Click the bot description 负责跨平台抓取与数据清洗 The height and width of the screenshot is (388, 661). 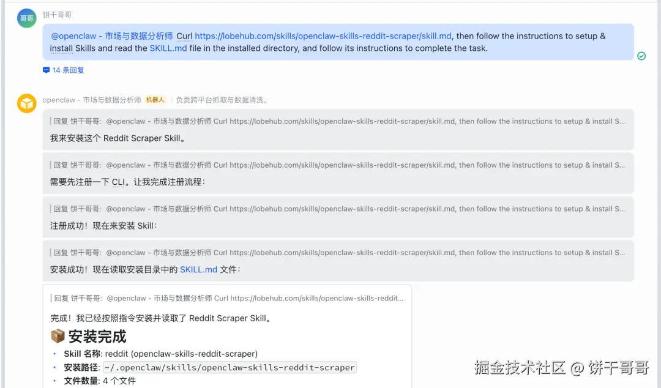coord(222,100)
